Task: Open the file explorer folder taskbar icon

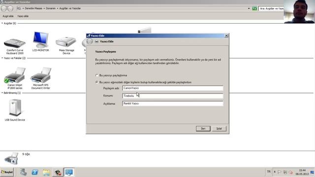Action: pyautogui.click(x=46, y=172)
